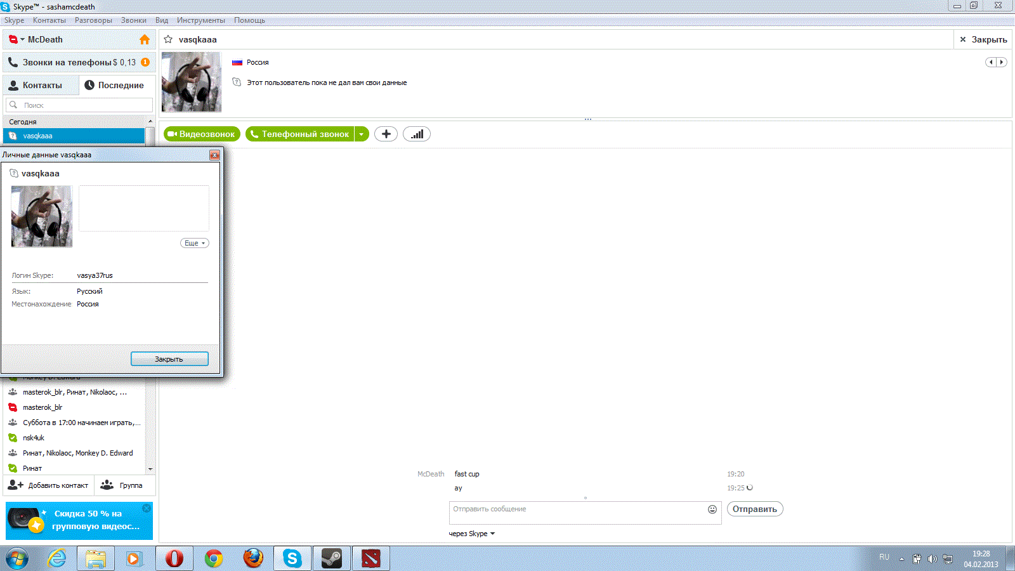Open the Помощь menu
Screen dimensions: 1015x571
249,20
